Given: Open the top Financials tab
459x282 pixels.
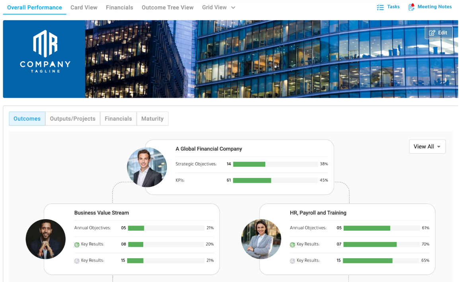Looking at the screenshot, I should (119, 7).
